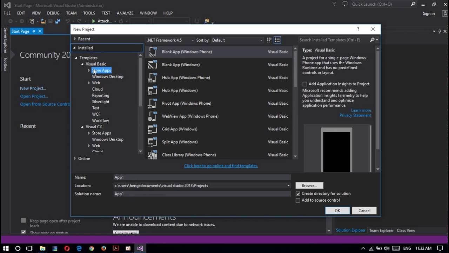Open the Server Explorer side panel
Image resolution: width=449 pixels, height=253 pixels.
click(x=5, y=41)
